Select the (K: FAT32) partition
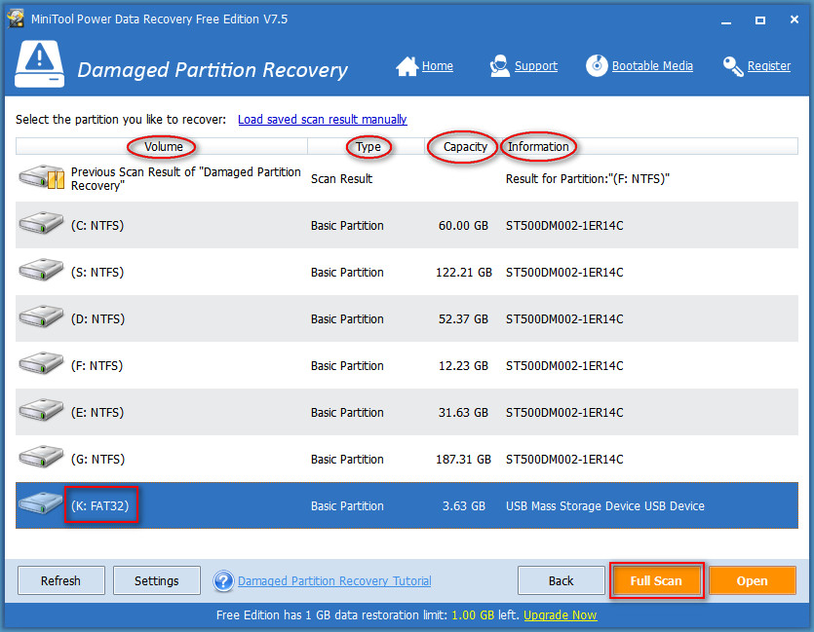This screenshot has height=632, width=814. pyautogui.click(x=407, y=505)
